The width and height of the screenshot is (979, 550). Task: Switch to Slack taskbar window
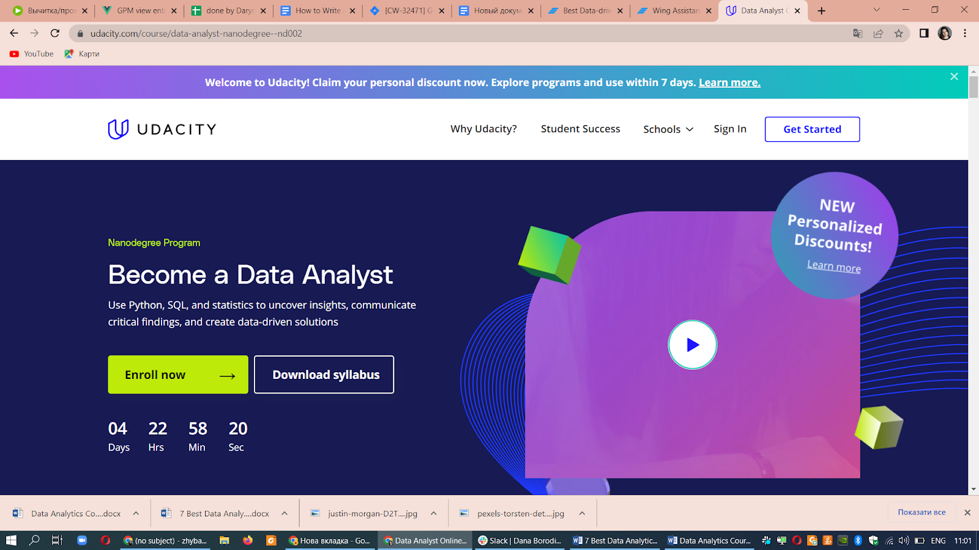pyautogui.click(x=520, y=540)
